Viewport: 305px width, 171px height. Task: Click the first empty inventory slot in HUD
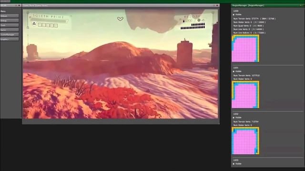tap(40, 25)
